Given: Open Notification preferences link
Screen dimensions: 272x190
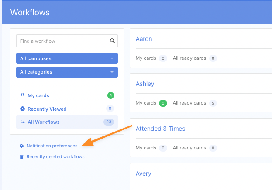Looking at the screenshot, I should pos(52,146).
